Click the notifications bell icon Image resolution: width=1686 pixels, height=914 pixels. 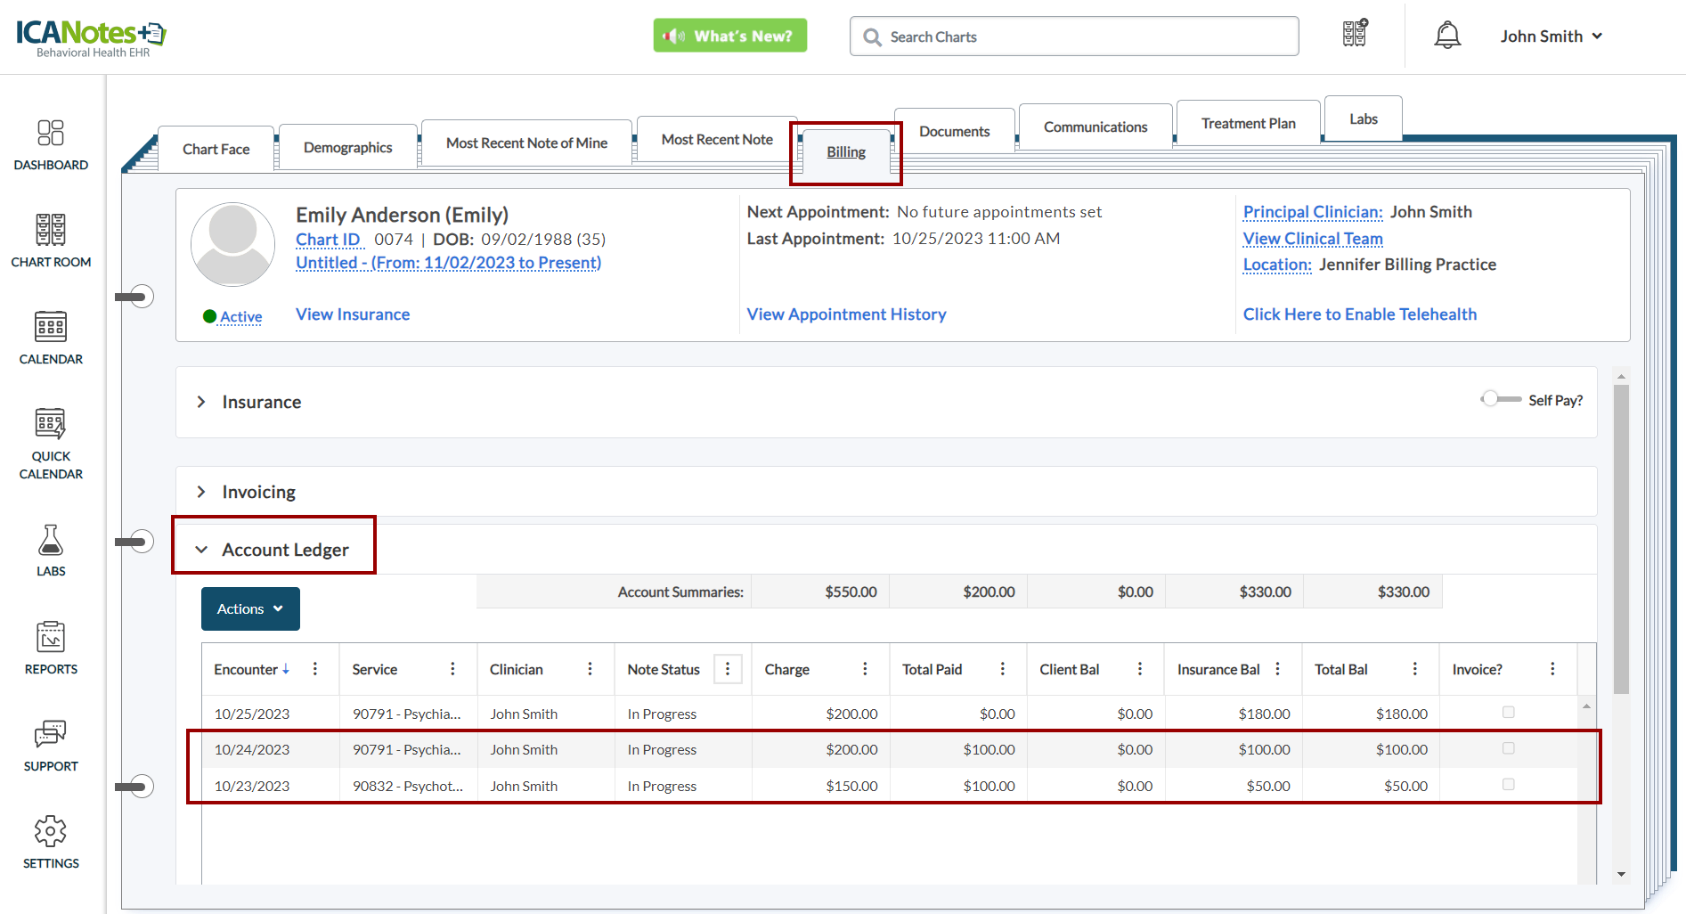pos(1447,36)
